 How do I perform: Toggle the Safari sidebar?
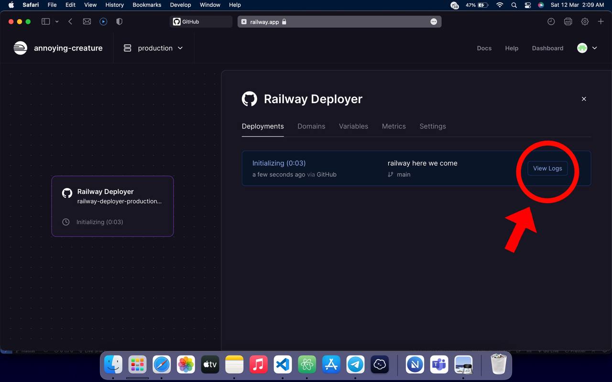tap(46, 21)
